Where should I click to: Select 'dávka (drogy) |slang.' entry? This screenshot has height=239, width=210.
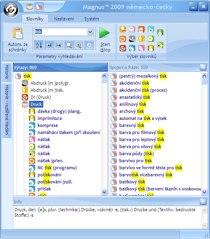coord(59,111)
